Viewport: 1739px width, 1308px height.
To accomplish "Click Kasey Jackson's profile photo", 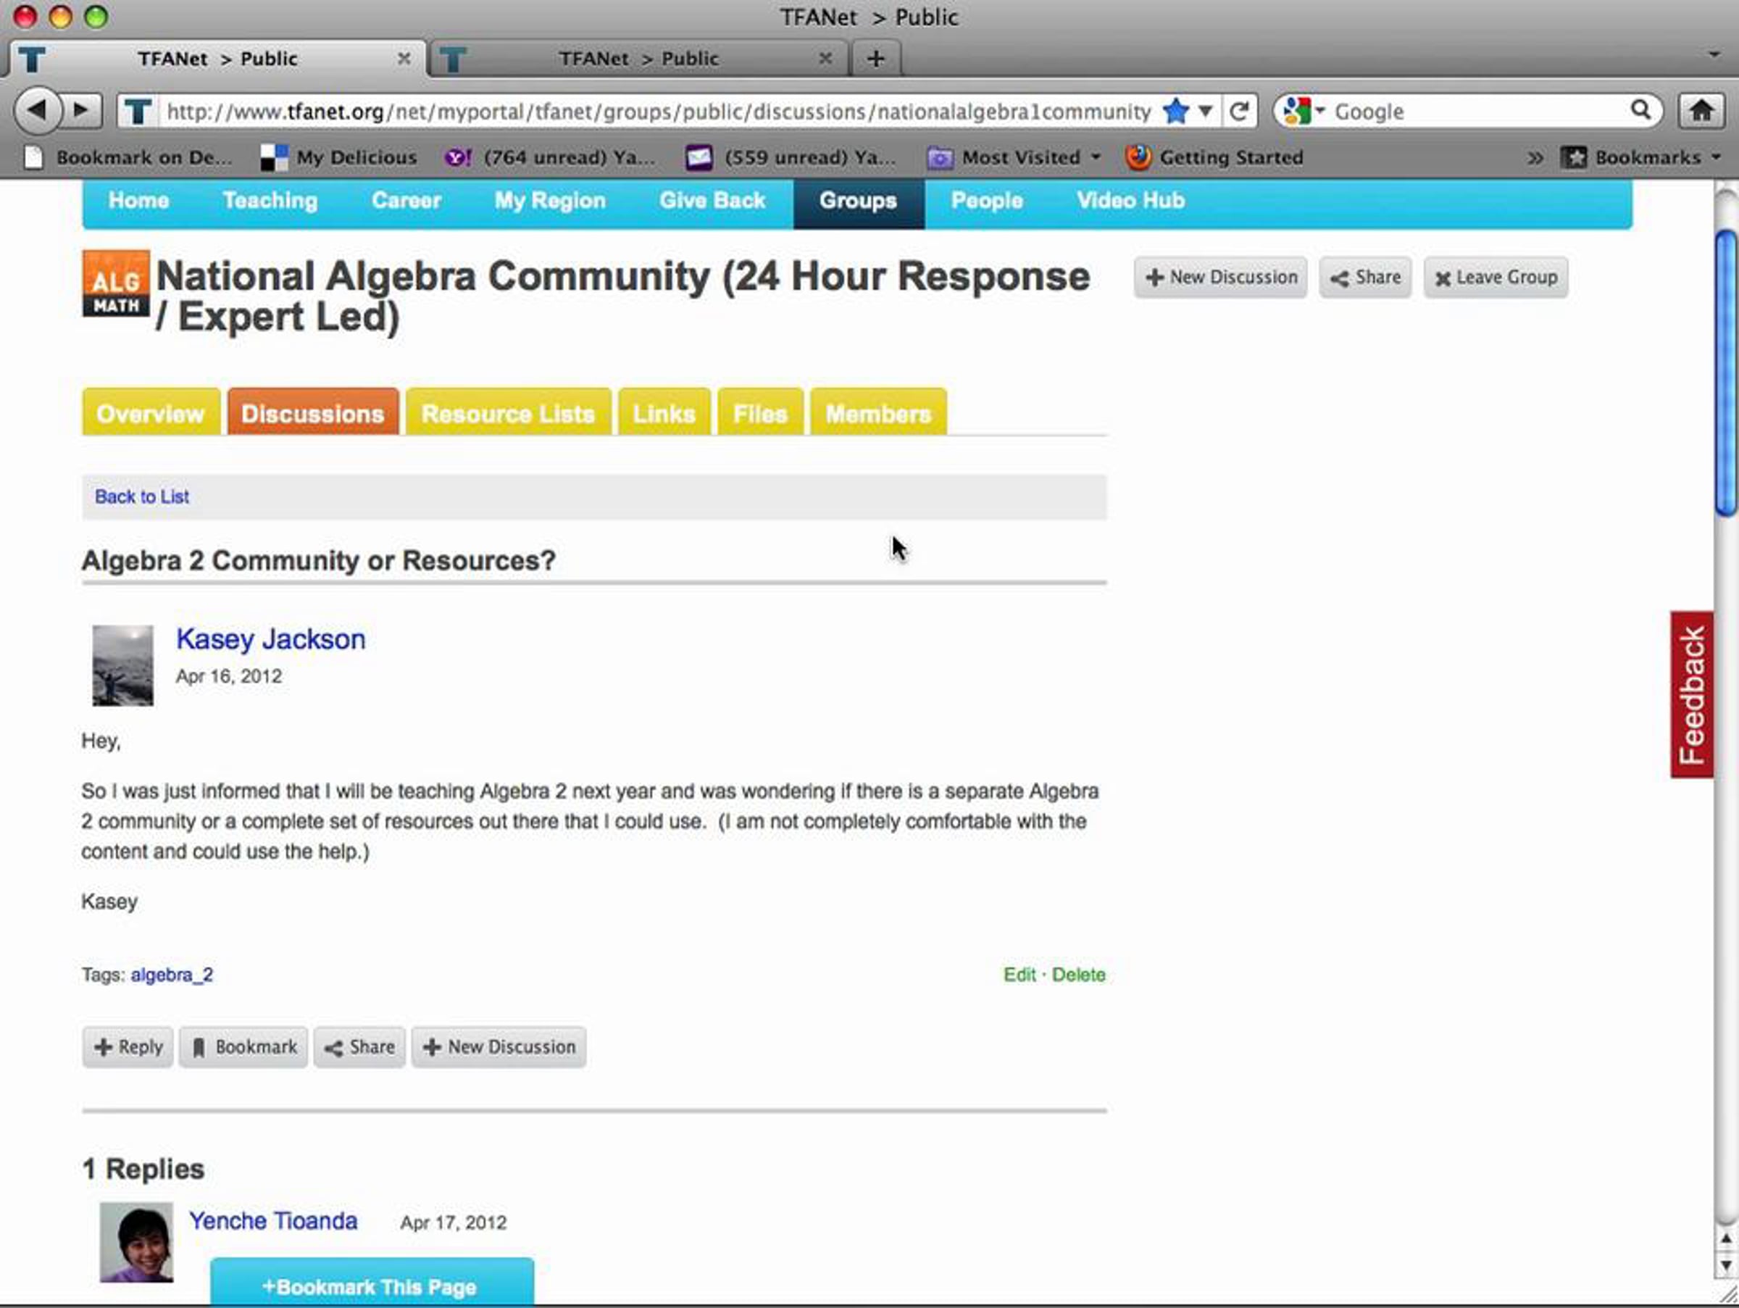I will coord(122,666).
